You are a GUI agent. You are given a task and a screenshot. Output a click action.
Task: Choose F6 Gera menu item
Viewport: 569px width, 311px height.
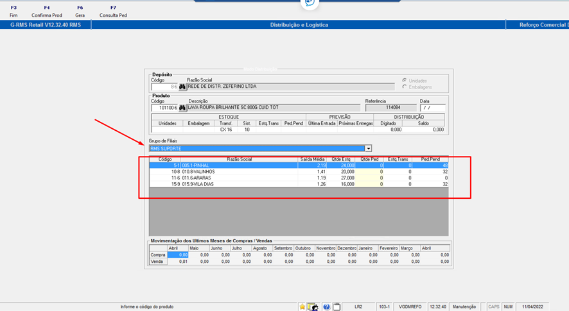(80, 12)
